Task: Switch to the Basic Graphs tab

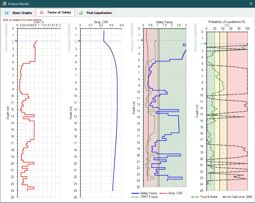Action: coord(18,13)
